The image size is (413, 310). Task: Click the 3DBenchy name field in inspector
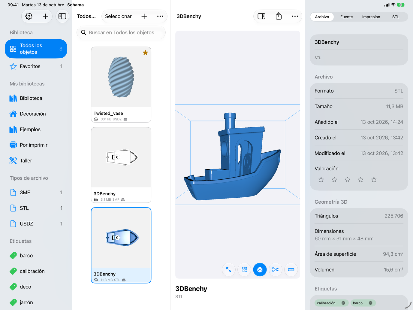point(359,42)
